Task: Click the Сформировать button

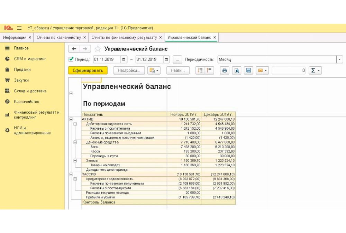Action: [x=88, y=71]
